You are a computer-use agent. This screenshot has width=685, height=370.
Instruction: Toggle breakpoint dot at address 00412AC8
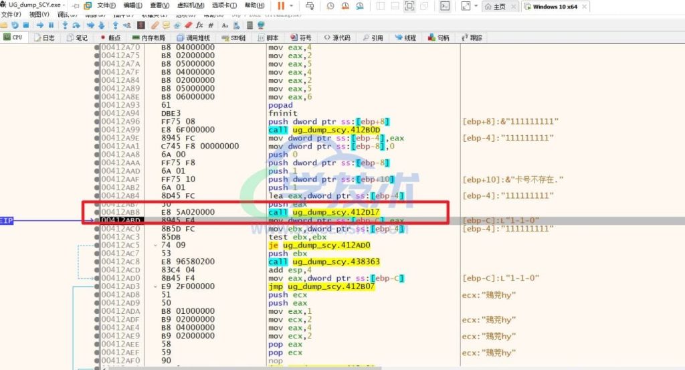pyautogui.click(x=97, y=261)
